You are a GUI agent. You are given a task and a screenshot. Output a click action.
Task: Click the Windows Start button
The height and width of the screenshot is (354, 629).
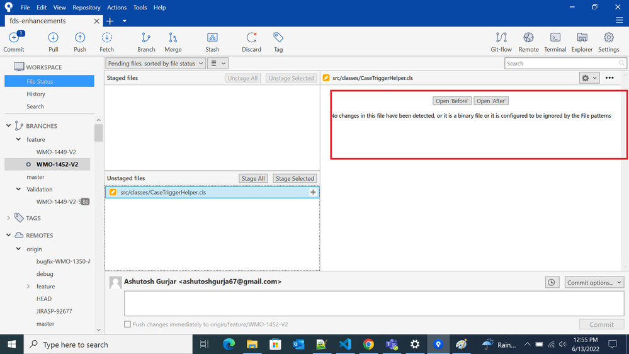(x=11, y=345)
